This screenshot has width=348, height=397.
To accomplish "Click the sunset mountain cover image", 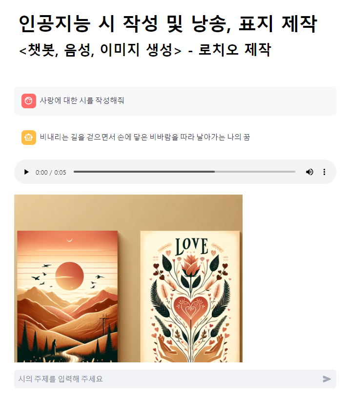I will coord(67,297).
